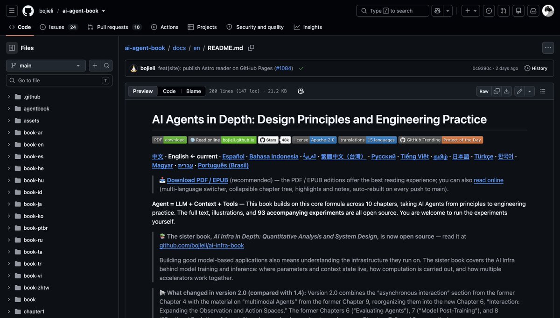560x318 pixels.
Task: Open commit 0c9390c hash link
Action: coord(482,68)
